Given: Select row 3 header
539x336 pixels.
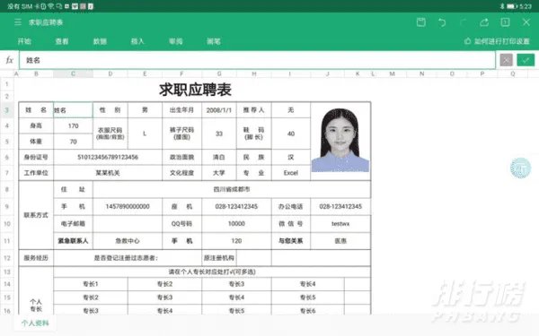Looking at the screenshot, I should point(7,110).
